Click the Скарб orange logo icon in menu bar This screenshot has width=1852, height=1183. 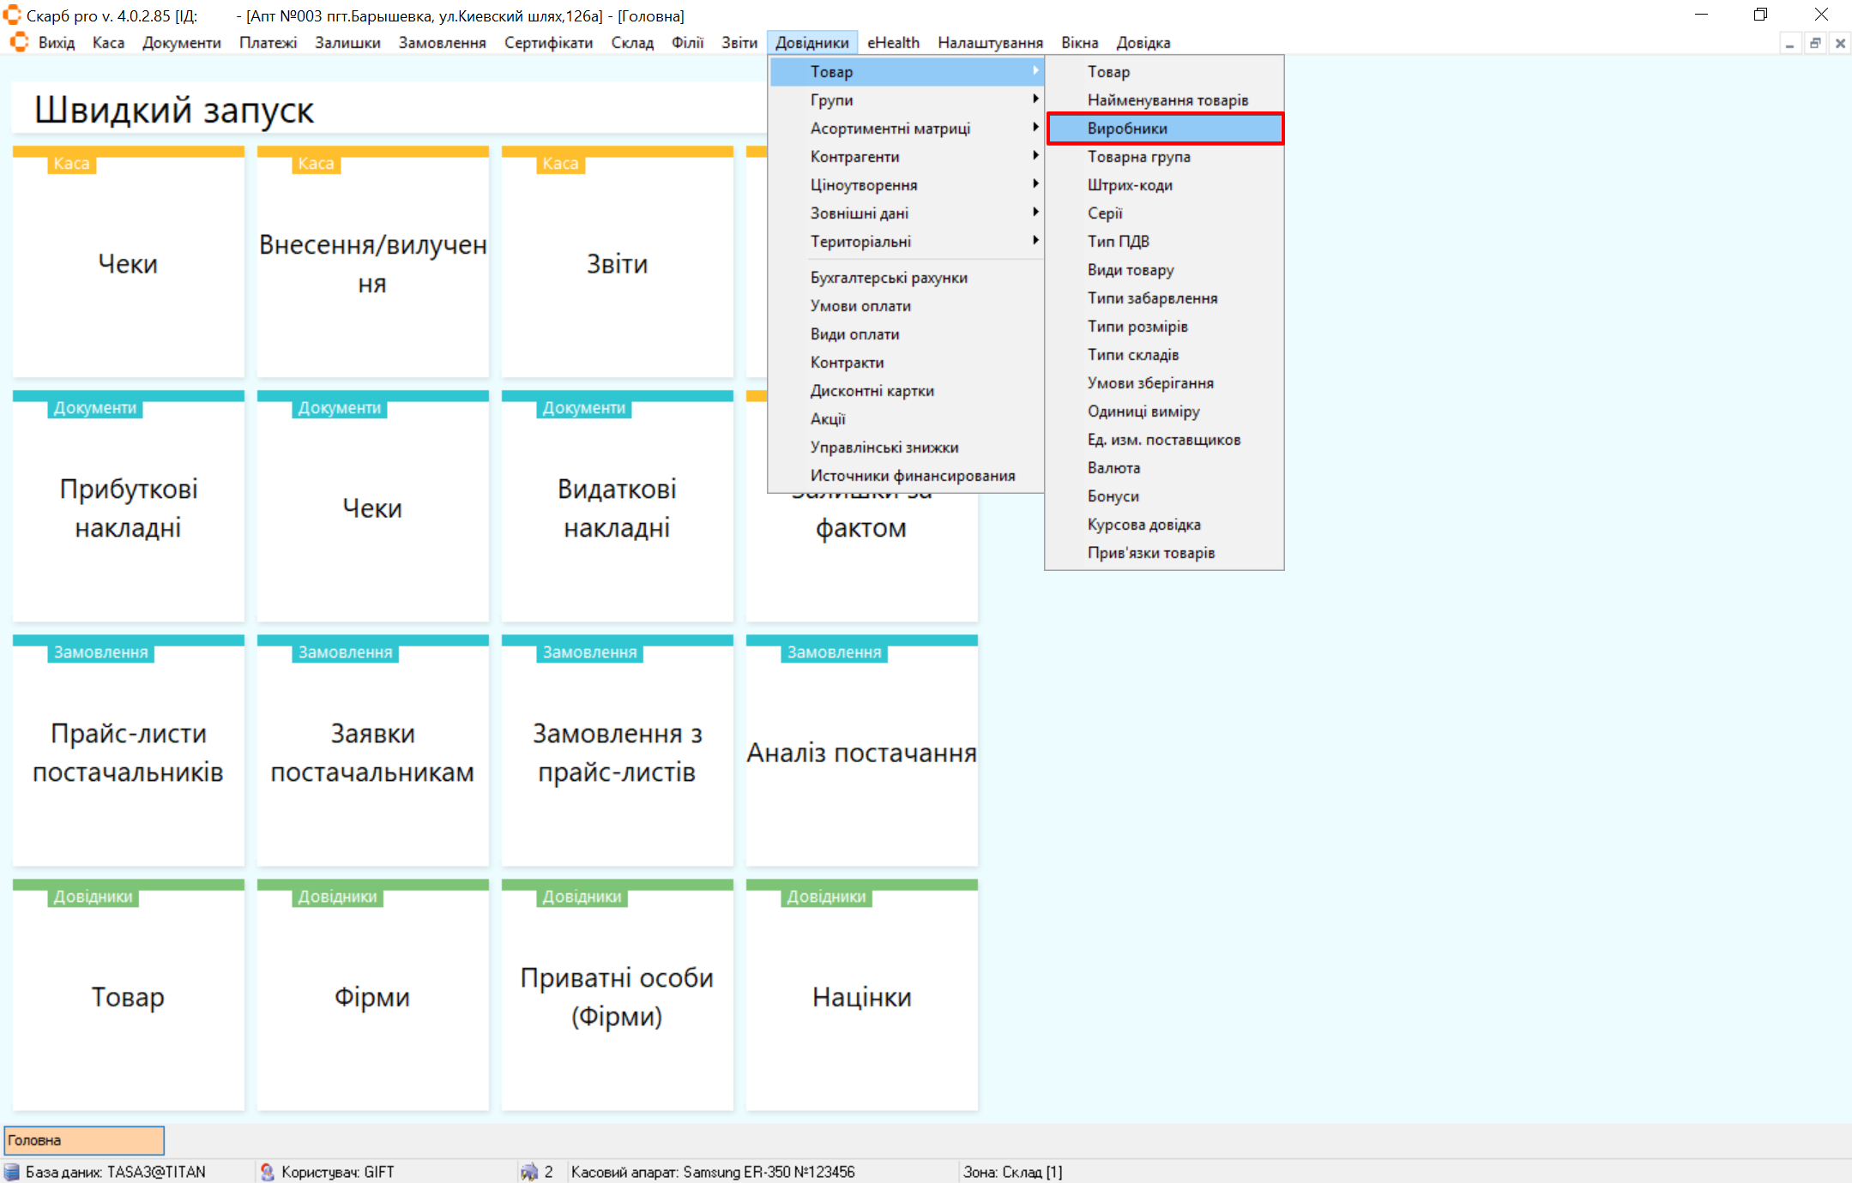tap(19, 42)
